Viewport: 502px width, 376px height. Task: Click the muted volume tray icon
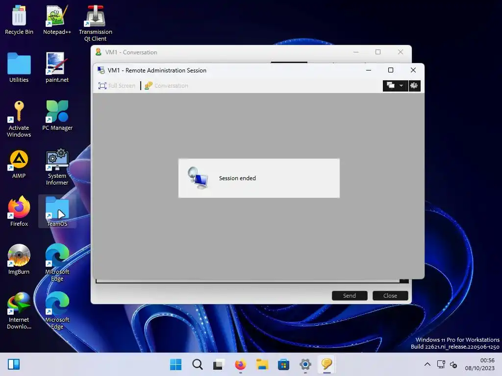[x=453, y=364]
